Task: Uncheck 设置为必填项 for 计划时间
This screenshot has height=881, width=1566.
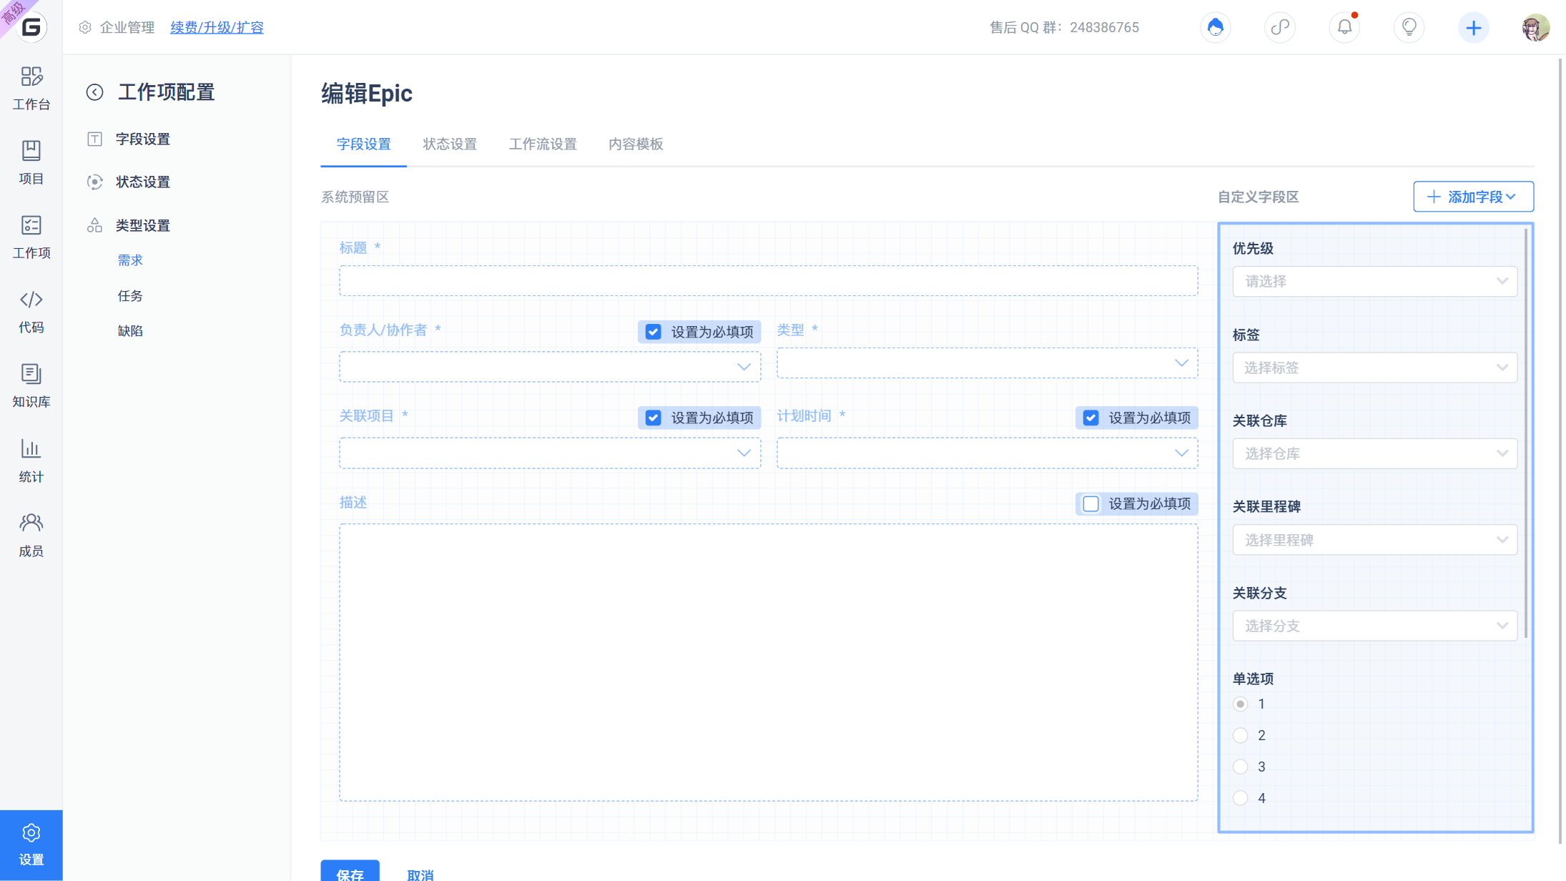Action: pyautogui.click(x=1090, y=418)
